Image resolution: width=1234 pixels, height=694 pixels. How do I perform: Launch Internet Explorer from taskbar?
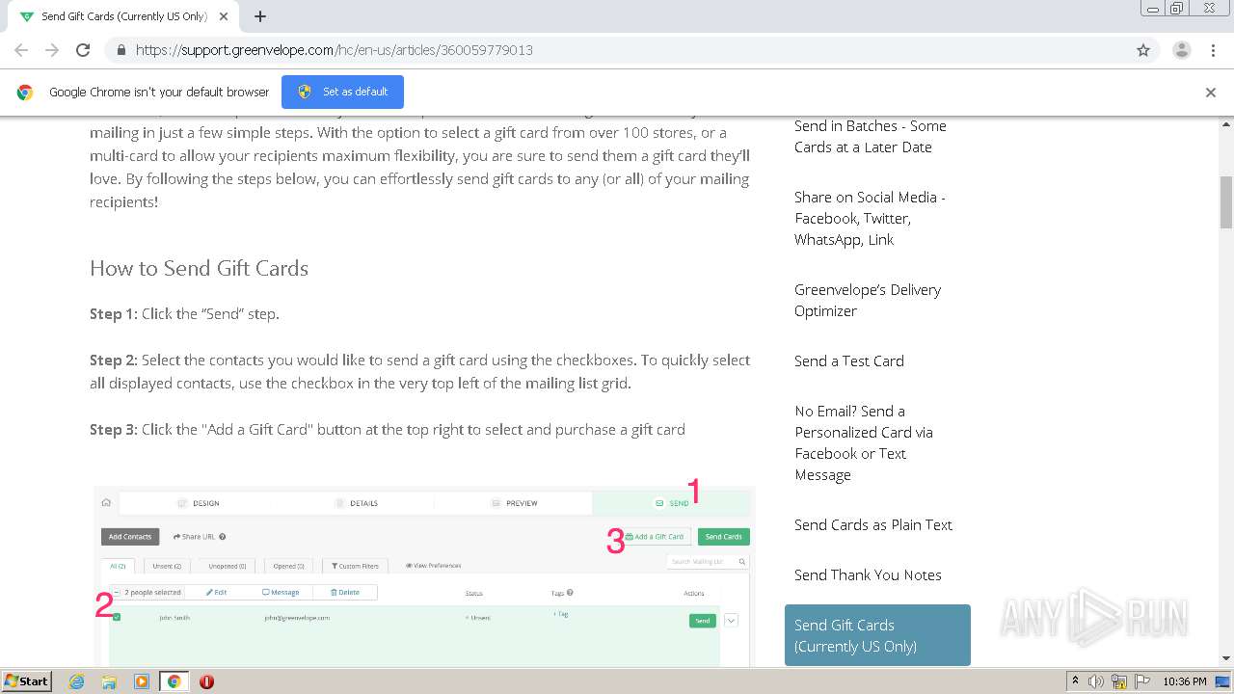(77, 681)
